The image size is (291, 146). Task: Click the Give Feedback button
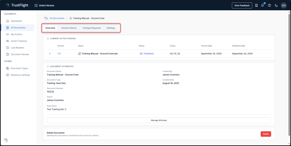[x=242, y=5]
